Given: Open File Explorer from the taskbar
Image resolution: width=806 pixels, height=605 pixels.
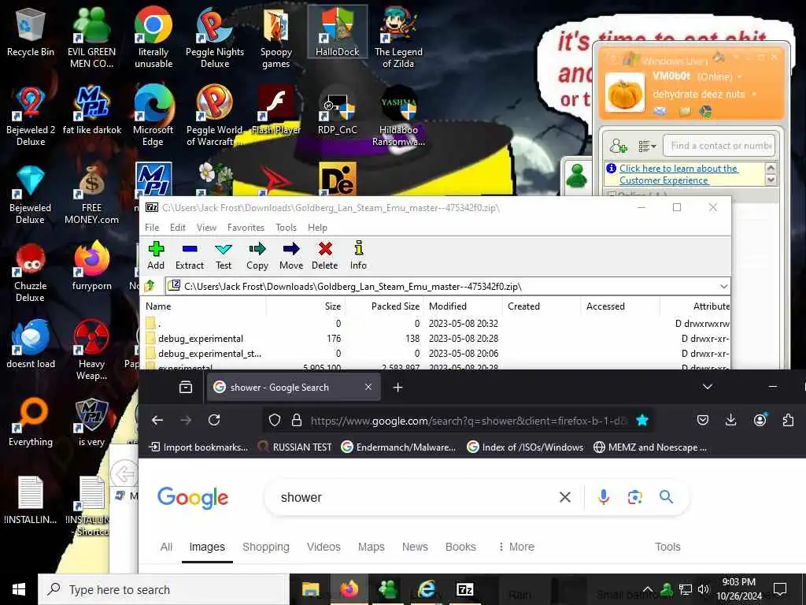Looking at the screenshot, I should click(310, 589).
